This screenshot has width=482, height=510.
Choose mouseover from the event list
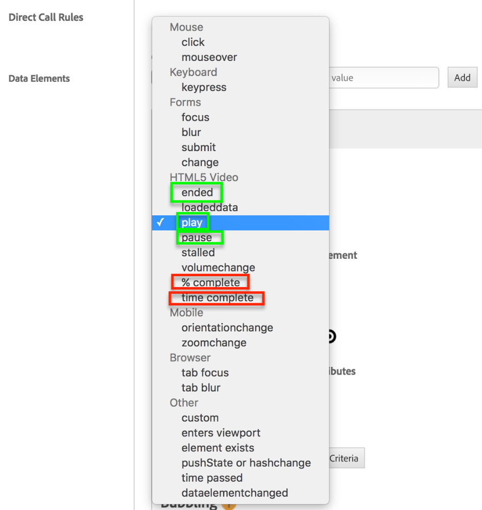coord(209,57)
